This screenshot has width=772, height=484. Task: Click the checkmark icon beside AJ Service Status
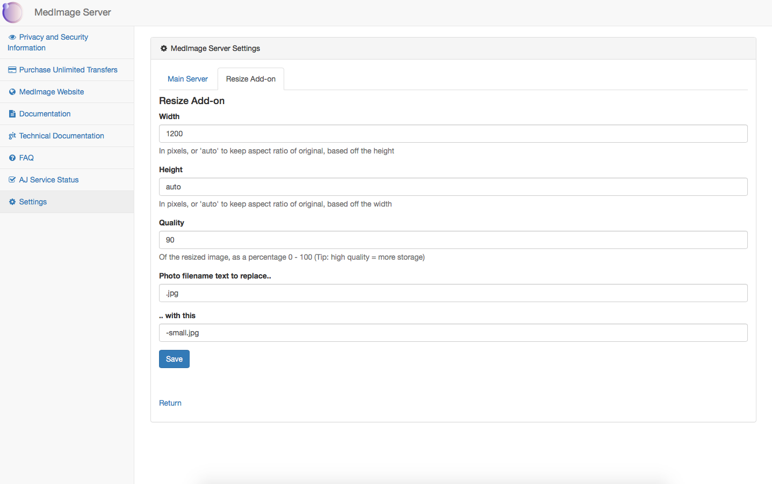12,180
